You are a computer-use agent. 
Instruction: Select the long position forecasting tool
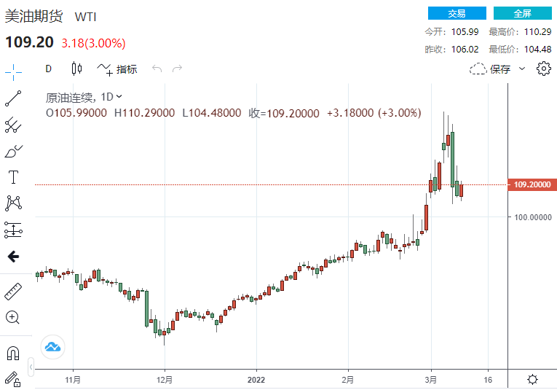[x=13, y=230]
